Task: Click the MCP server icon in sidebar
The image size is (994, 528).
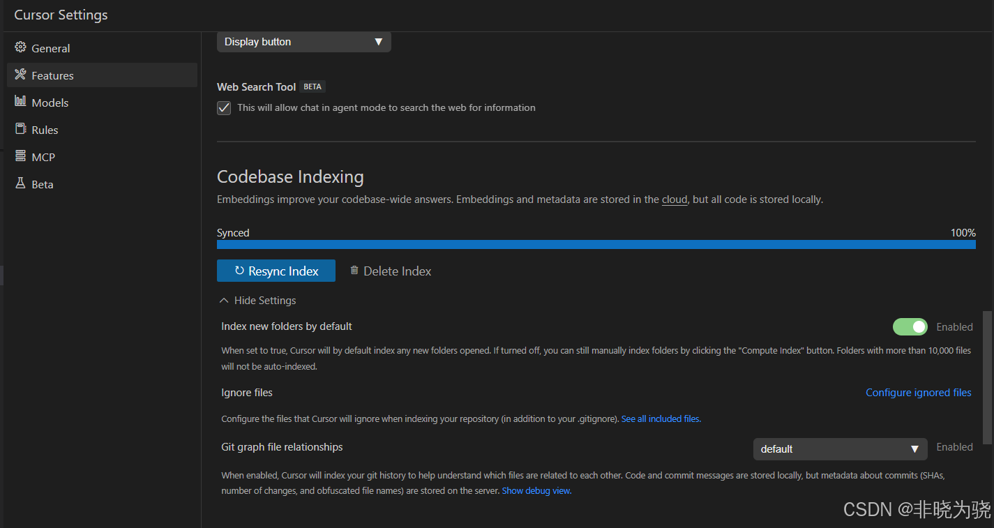Action: 20,156
